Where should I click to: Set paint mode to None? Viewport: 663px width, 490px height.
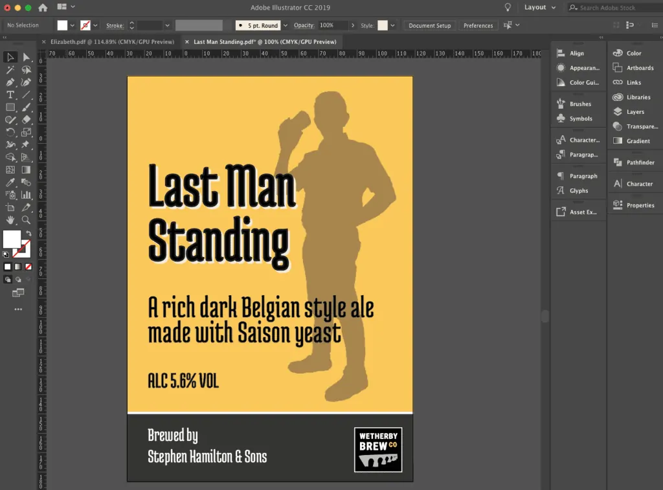pos(28,267)
